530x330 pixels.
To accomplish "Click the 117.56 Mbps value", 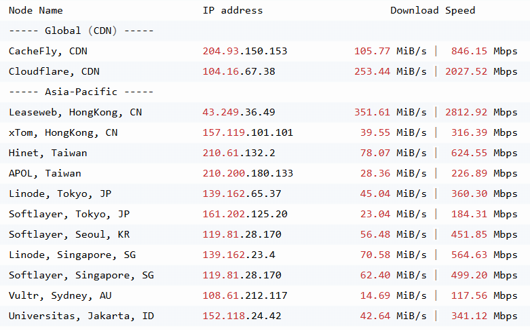I will pos(484,296).
